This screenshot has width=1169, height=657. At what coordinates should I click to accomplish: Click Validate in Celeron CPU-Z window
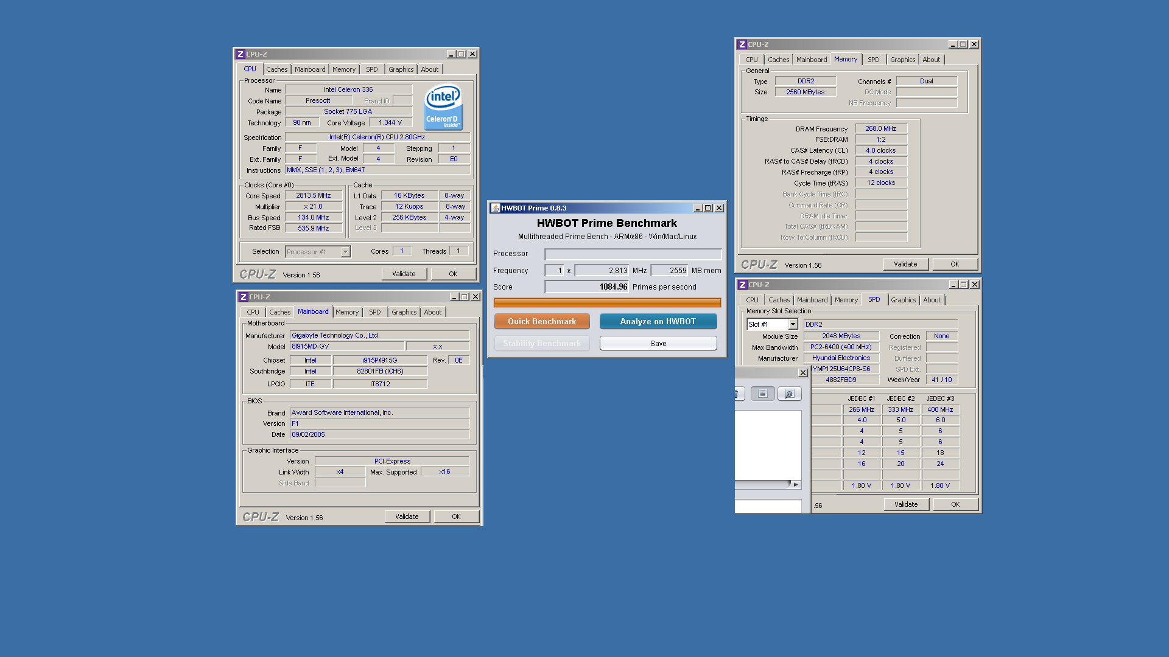tap(404, 274)
